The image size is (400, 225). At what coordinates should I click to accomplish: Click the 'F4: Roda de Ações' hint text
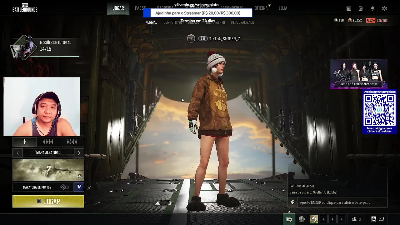pyautogui.click(x=302, y=186)
